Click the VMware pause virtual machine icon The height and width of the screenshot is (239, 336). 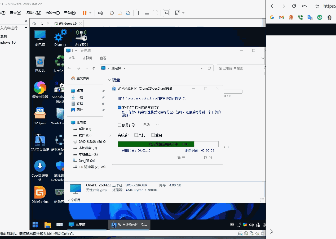coord(85,13)
